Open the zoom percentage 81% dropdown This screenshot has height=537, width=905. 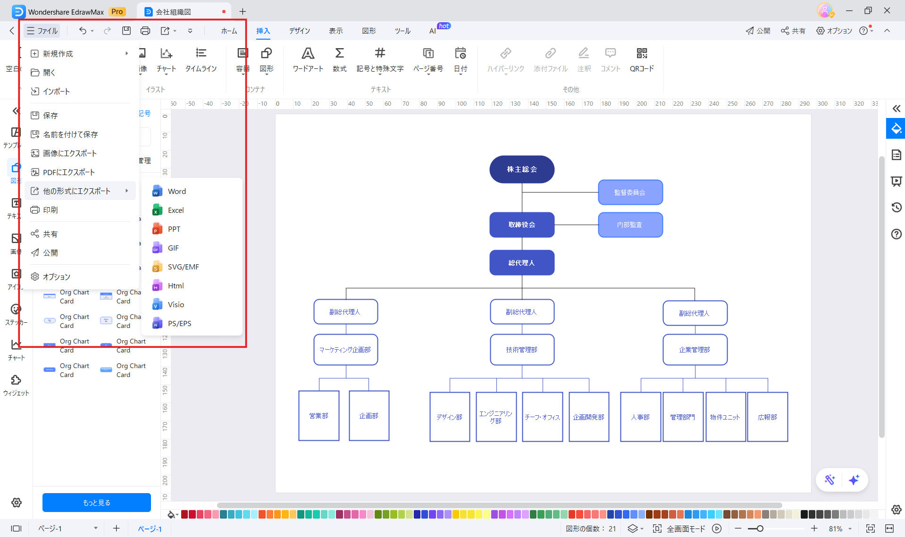[850, 529]
